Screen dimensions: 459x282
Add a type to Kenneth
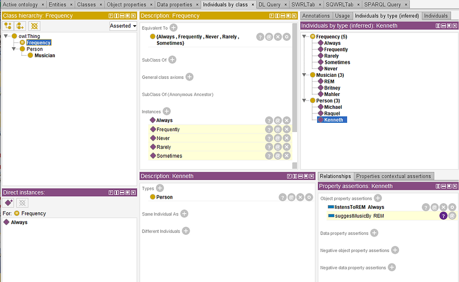[160, 188]
